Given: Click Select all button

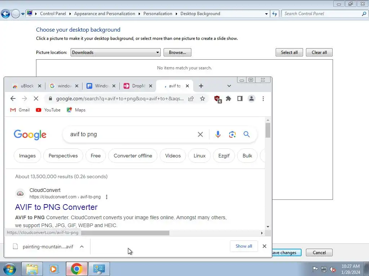Looking at the screenshot, I should point(289,52).
